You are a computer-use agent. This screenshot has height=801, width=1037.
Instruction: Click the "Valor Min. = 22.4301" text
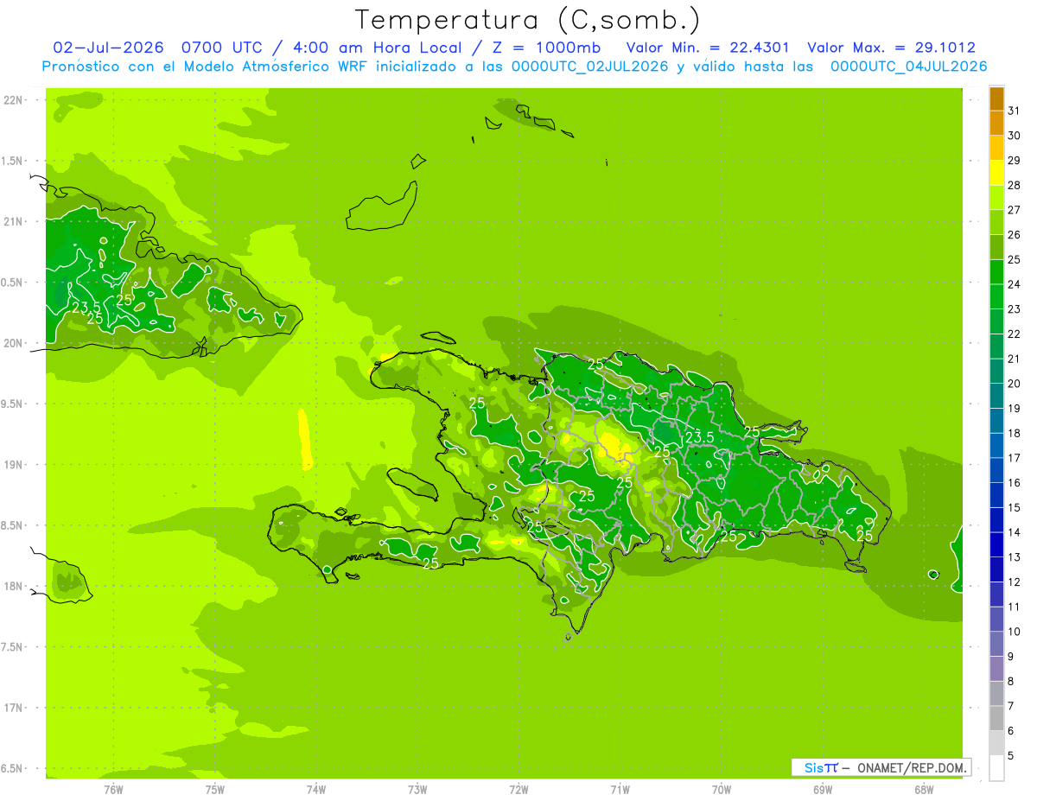tap(708, 48)
